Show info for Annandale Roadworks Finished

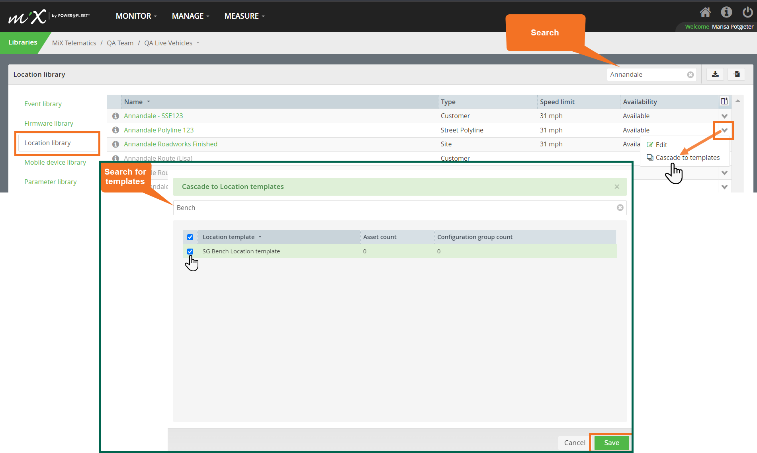pos(115,144)
